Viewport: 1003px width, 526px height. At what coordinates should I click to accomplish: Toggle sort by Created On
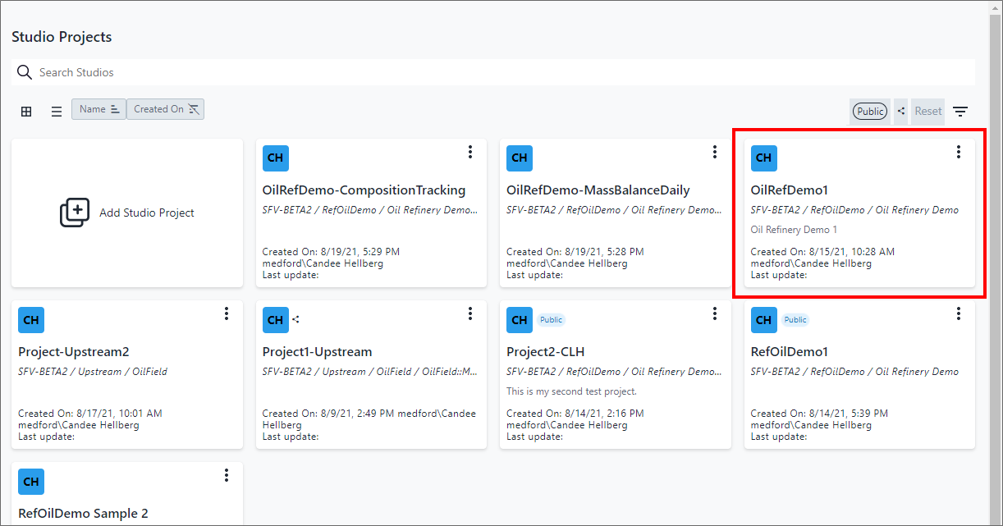[166, 109]
